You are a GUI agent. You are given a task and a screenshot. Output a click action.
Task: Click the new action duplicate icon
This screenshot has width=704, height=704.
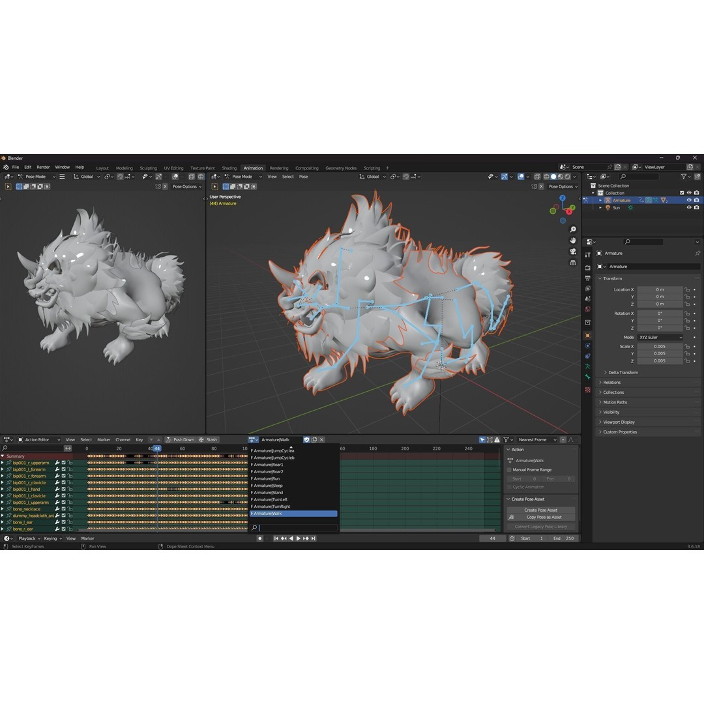pos(314,440)
